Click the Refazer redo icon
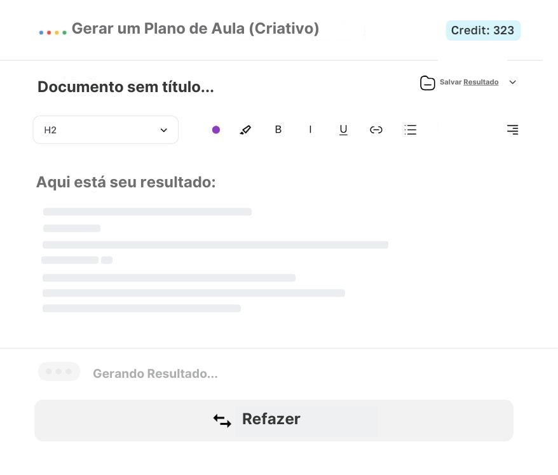Viewport: 558px width, 475px height. pyautogui.click(x=222, y=420)
